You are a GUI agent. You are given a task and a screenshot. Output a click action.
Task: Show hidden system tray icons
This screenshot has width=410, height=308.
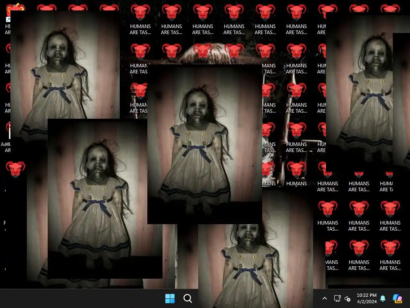(324, 298)
